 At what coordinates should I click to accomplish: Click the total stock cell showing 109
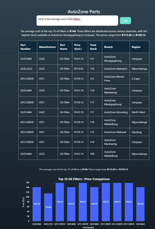tap(95, 154)
